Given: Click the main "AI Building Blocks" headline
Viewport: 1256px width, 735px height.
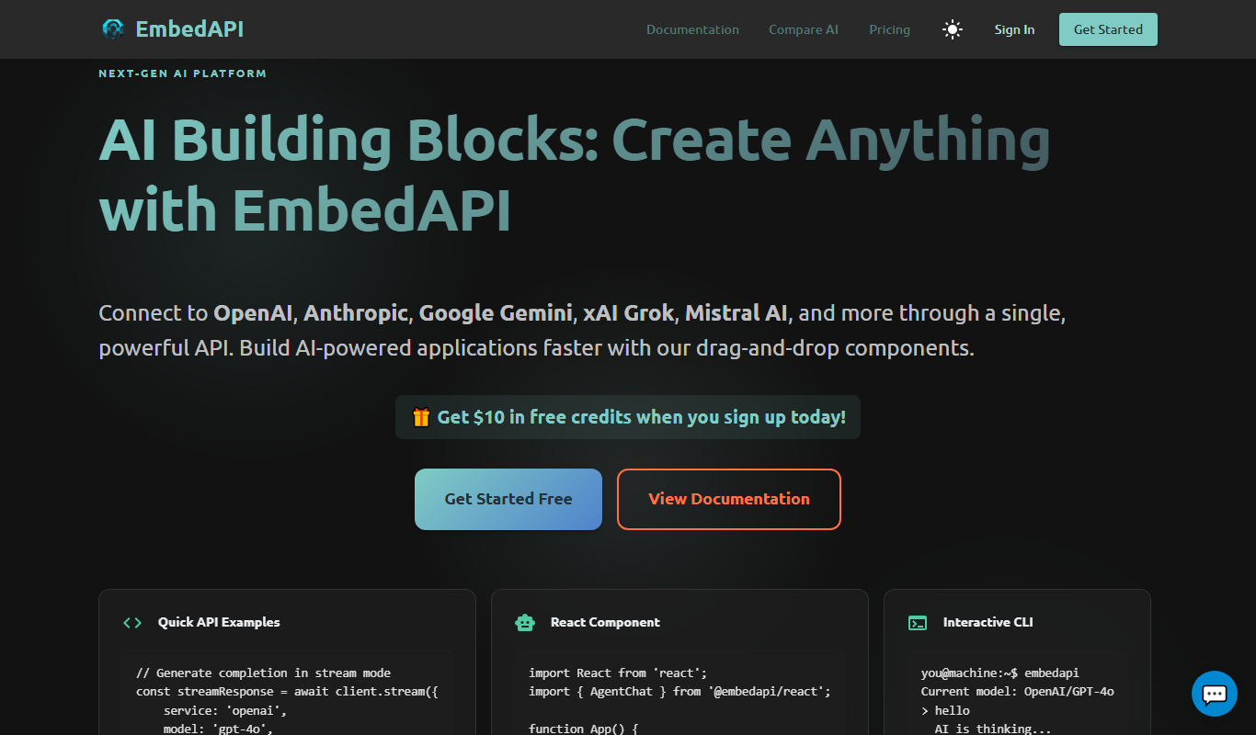Looking at the screenshot, I should point(575,175).
